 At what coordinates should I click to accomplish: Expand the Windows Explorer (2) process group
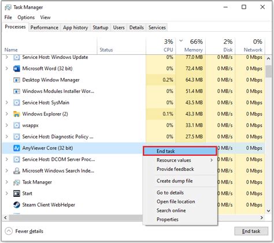pyautogui.click(x=7, y=114)
